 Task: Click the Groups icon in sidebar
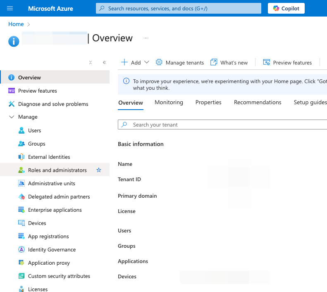pyautogui.click(x=21, y=144)
